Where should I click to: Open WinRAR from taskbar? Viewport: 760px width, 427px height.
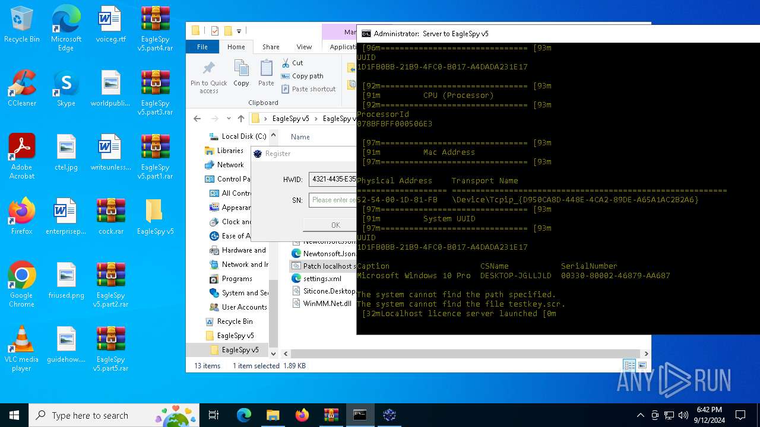pos(331,415)
